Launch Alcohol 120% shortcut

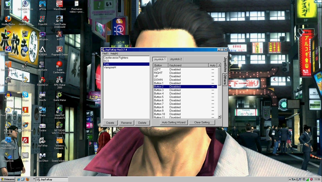pyautogui.click(x=25, y=20)
